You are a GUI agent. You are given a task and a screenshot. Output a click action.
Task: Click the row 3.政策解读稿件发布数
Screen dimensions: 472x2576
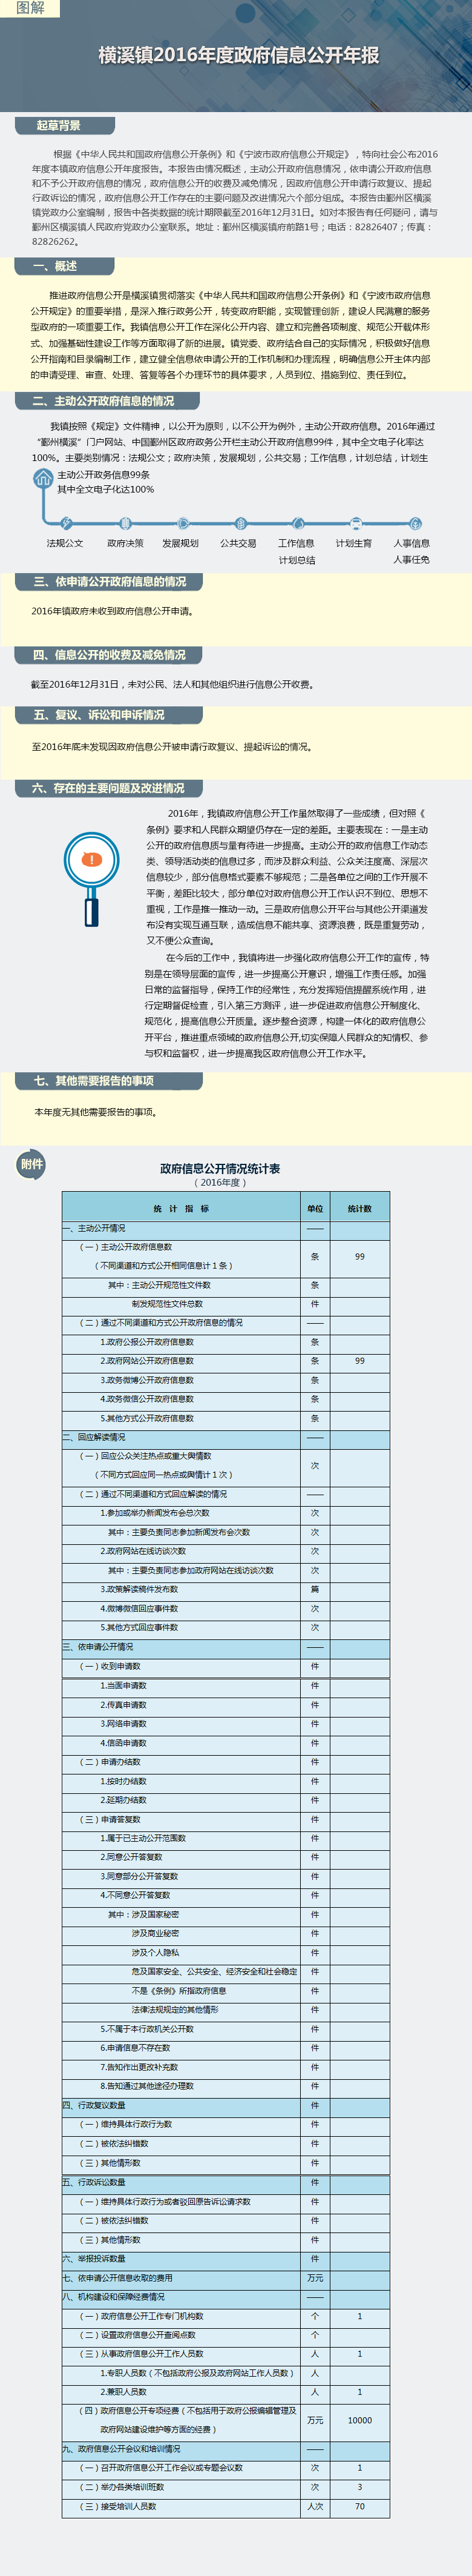pos(226,1589)
